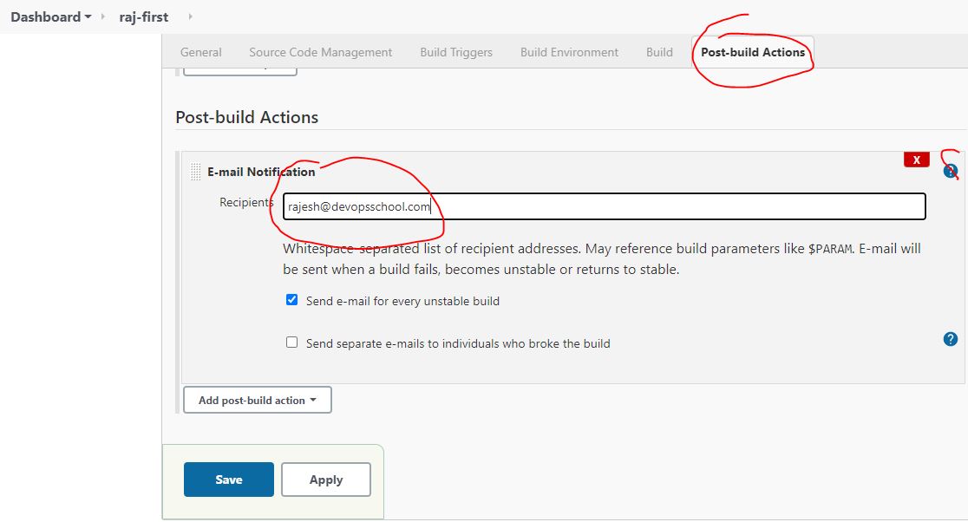Open the Dashboard breadcrumb dropdown arrow
Image resolution: width=968 pixels, height=522 pixels.
88,17
